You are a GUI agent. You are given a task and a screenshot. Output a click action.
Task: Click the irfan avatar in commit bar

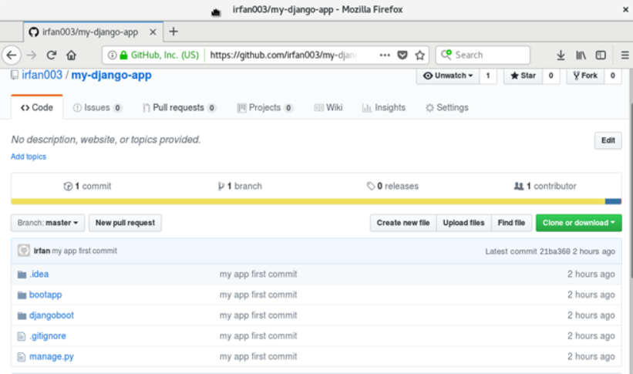pyautogui.click(x=24, y=251)
